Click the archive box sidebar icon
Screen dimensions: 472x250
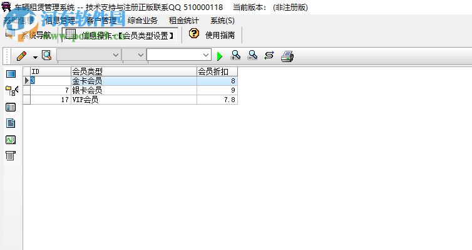(11, 155)
